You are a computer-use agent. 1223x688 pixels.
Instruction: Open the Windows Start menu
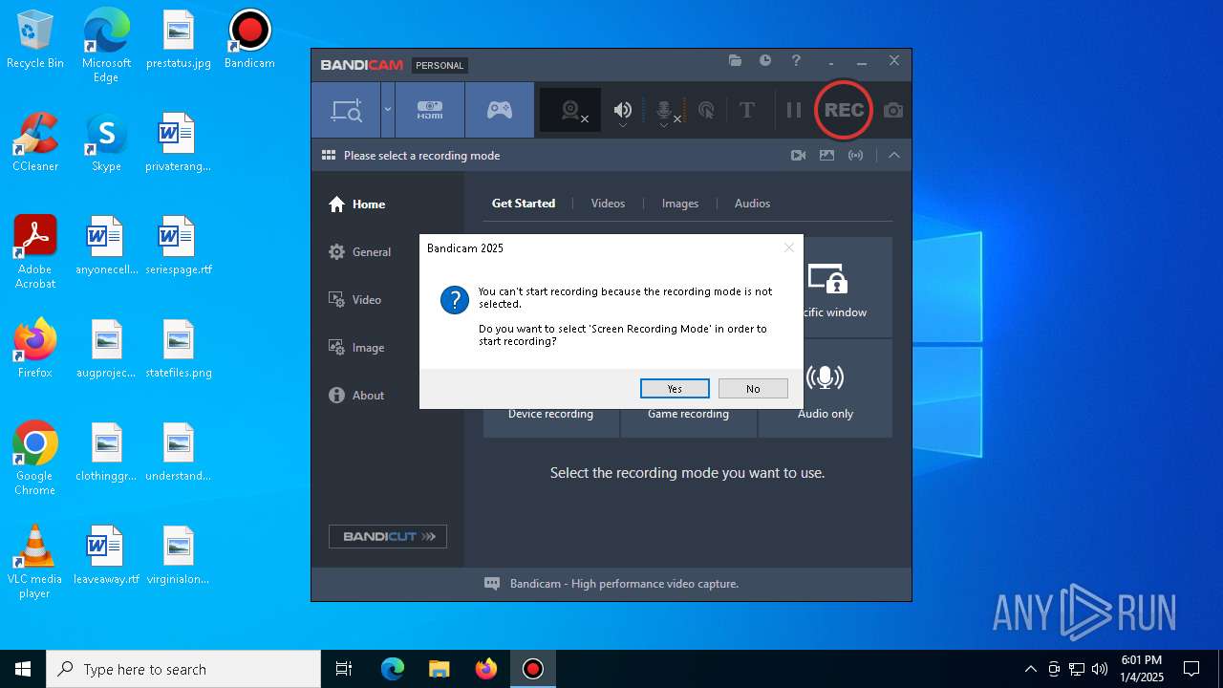click(23, 669)
